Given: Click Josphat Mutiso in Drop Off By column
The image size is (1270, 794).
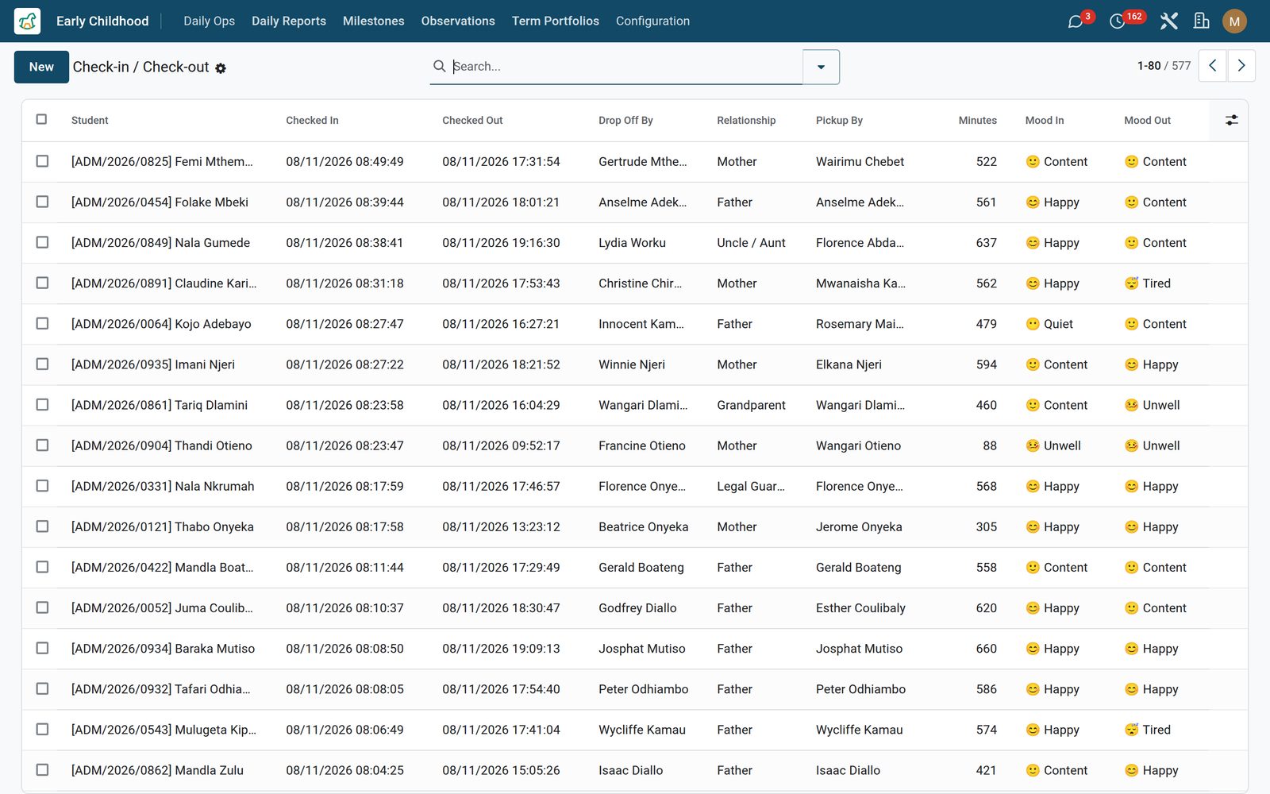Looking at the screenshot, I should [x=641, y=649].
